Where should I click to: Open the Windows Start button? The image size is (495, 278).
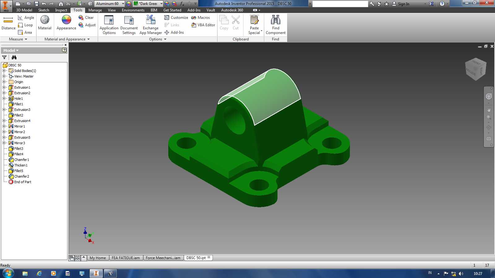point(8,273)
